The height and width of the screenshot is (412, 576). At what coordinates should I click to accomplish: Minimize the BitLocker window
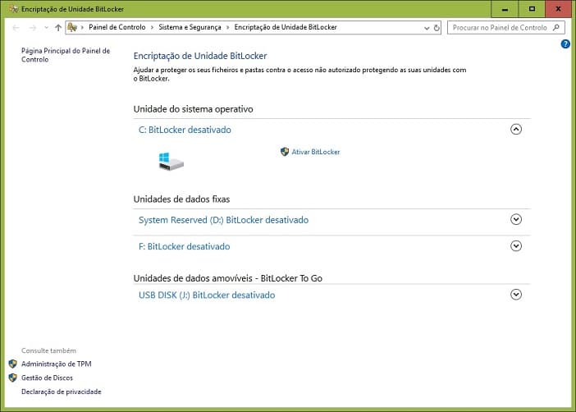pos(505,9)
